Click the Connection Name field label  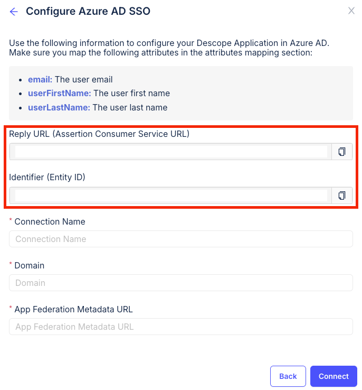50,222
